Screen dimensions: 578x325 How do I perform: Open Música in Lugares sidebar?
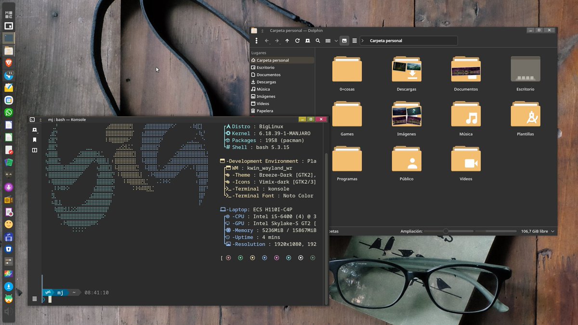pos(282,89)
